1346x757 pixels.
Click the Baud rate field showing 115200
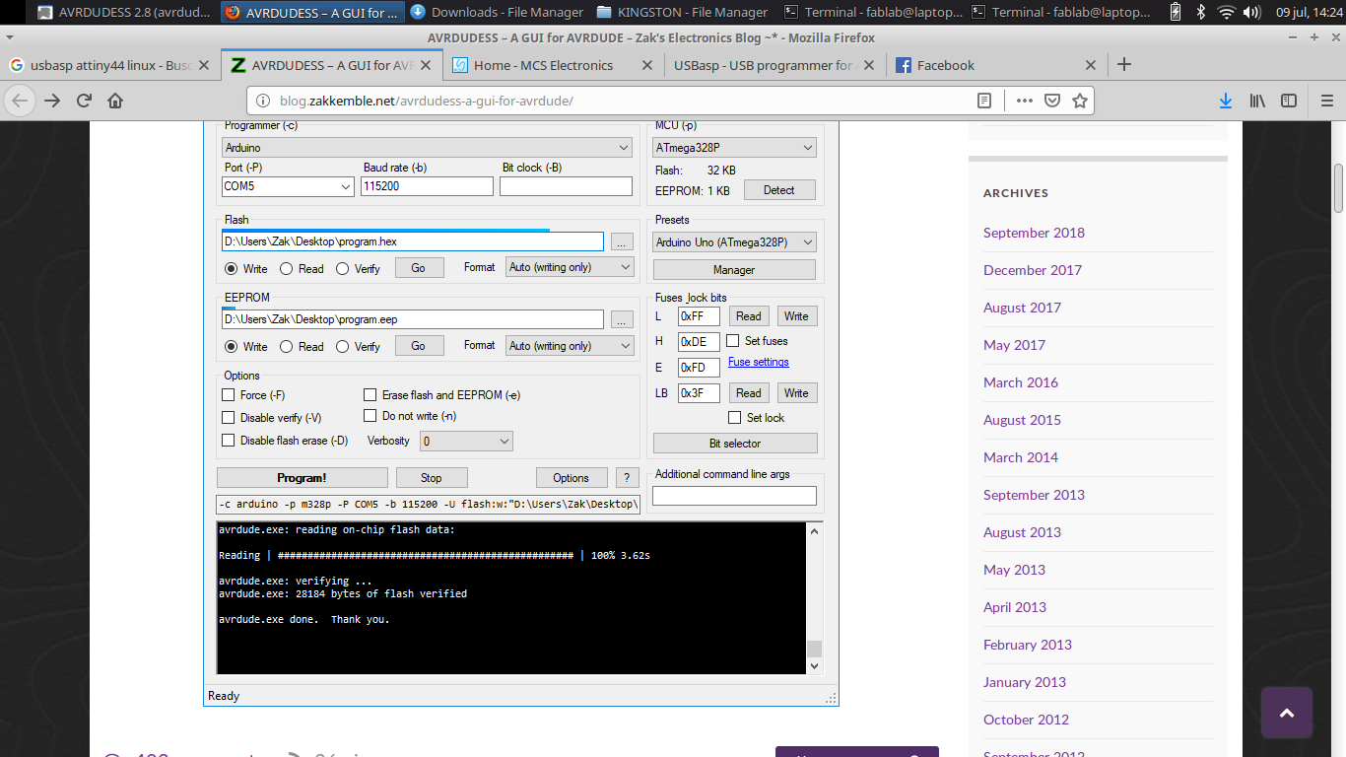click(427, 186)
